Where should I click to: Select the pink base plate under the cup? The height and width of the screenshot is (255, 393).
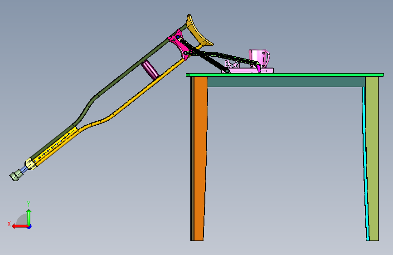click(x=247, y=70)
